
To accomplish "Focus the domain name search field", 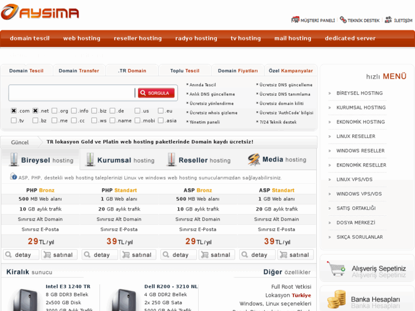I will tap(72, 93).
